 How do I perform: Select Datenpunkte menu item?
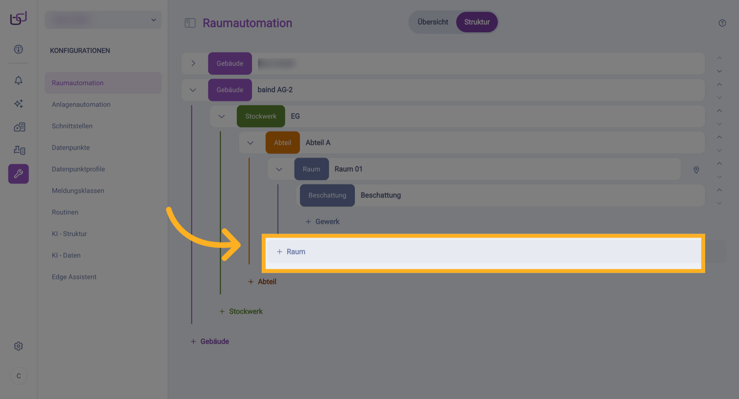pos(71,148)
